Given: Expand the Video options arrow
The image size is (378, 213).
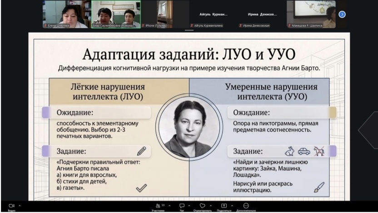Looking at the screenshot, I should [20, 206].
